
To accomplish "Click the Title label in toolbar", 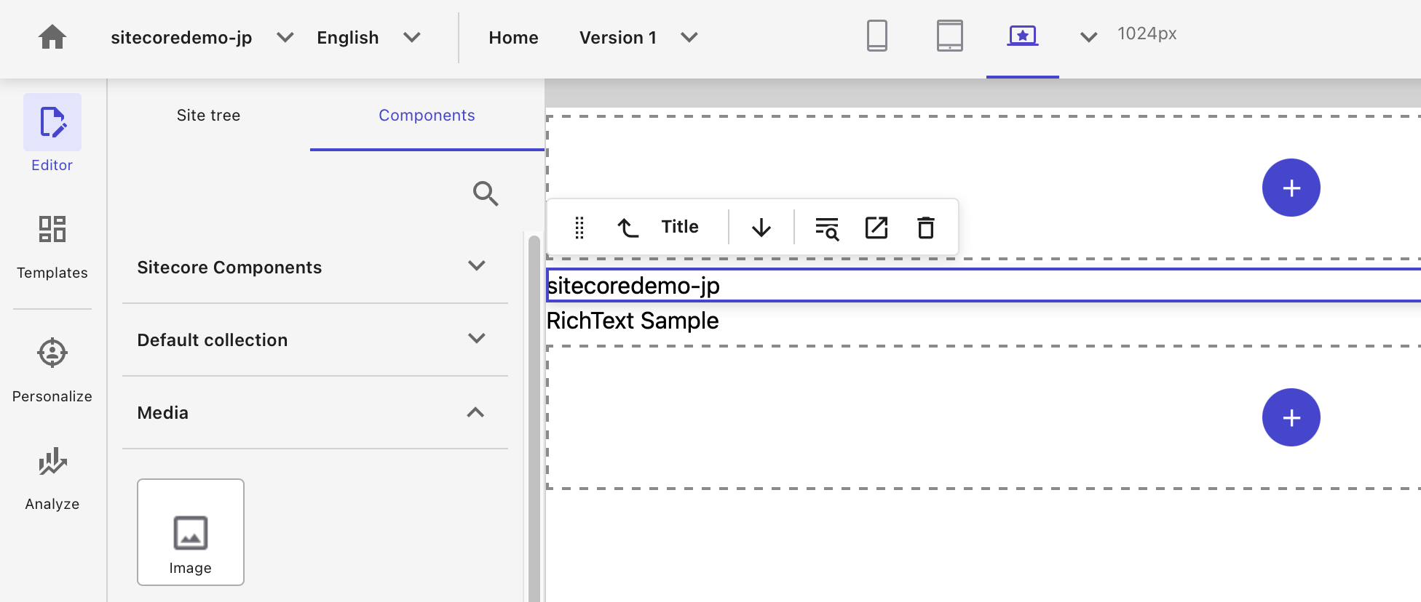I will [x=680, y=227].
